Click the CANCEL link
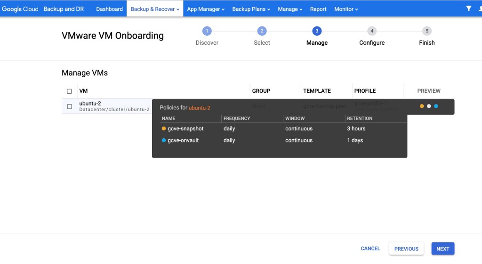 click(x=370, y=248)
